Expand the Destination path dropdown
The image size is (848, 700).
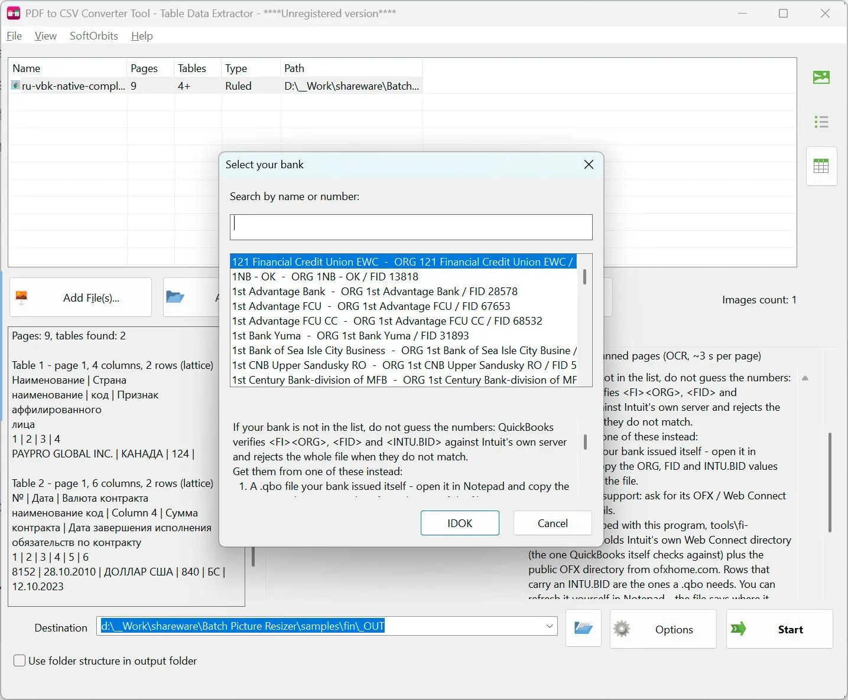pos(550,626)
